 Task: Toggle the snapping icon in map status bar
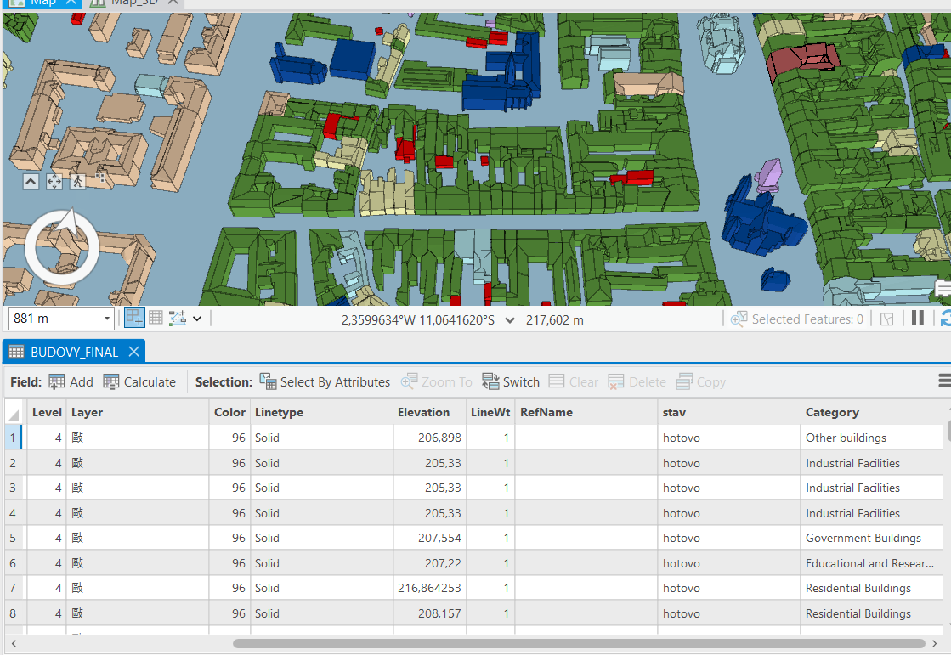[134, 317]
